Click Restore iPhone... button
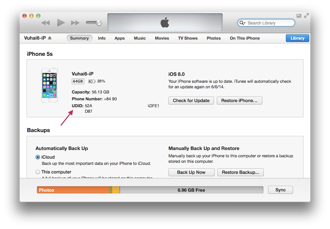 (x=239, y=101)
